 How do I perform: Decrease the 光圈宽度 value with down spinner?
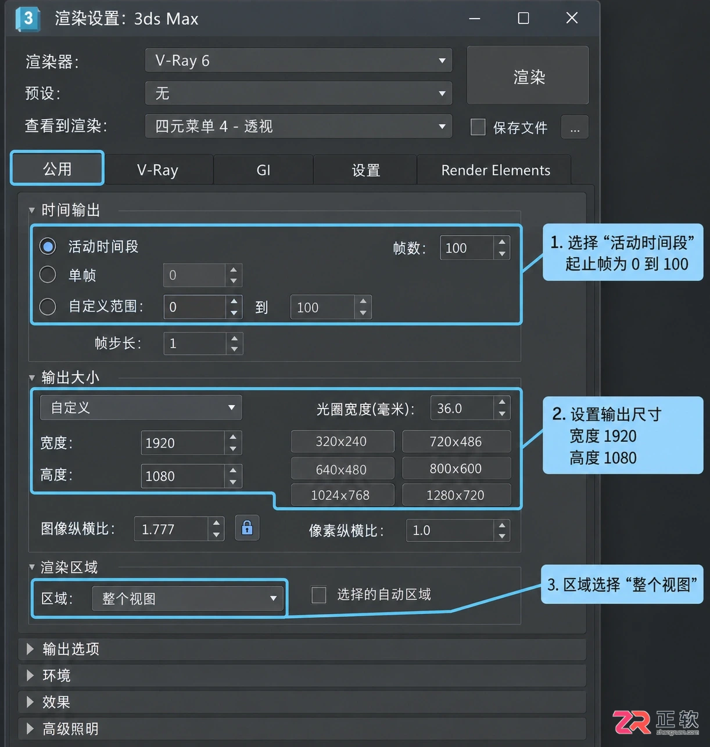(502, 414)
